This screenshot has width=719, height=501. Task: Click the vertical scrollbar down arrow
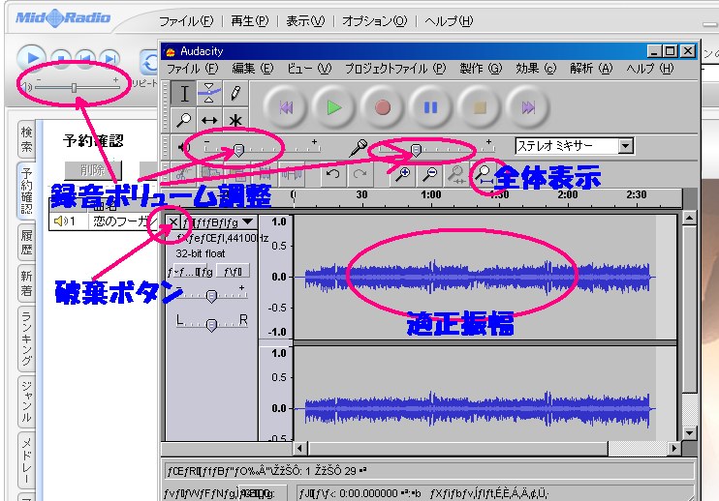[689, 432]
